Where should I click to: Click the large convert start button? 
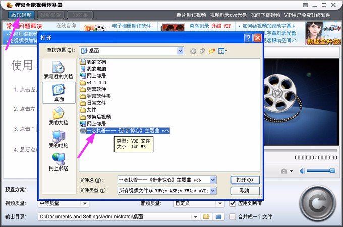point(317,204)
